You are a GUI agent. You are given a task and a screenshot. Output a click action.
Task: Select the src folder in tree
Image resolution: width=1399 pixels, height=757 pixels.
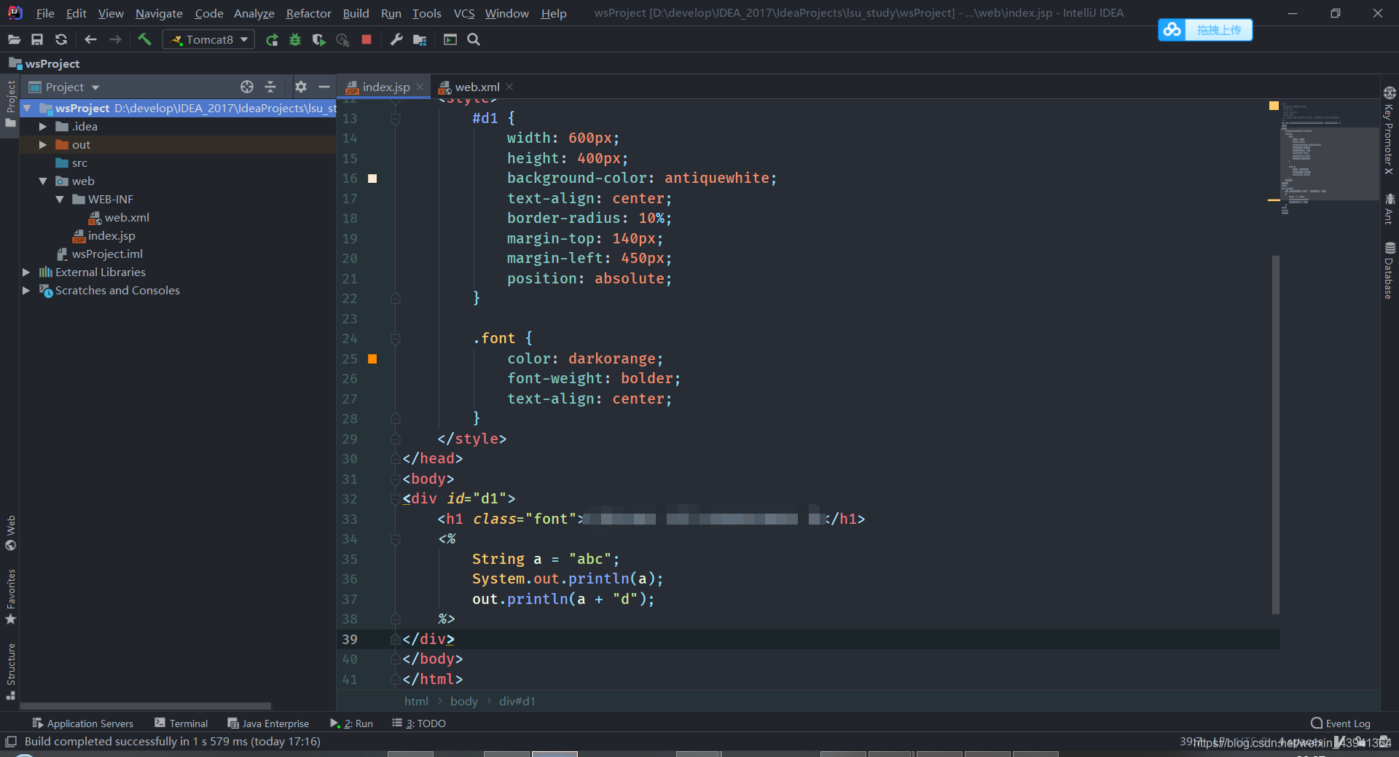click(79, 162)
